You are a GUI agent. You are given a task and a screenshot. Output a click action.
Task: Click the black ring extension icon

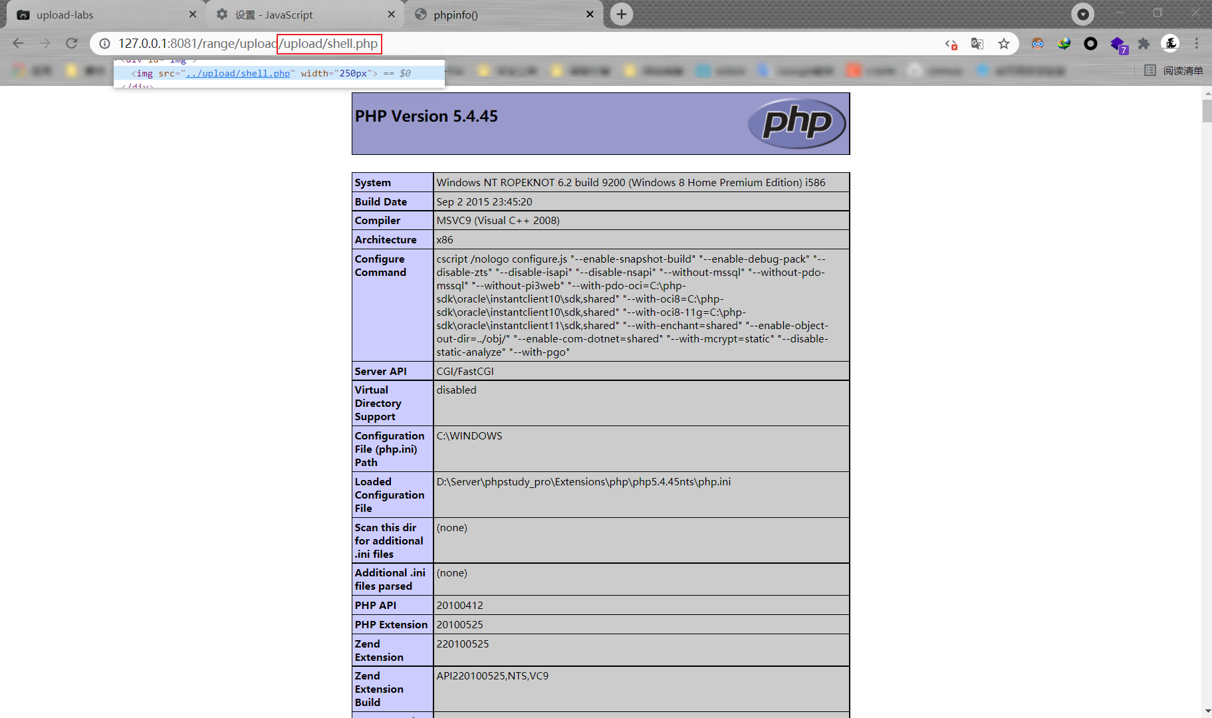point(1090,44)
